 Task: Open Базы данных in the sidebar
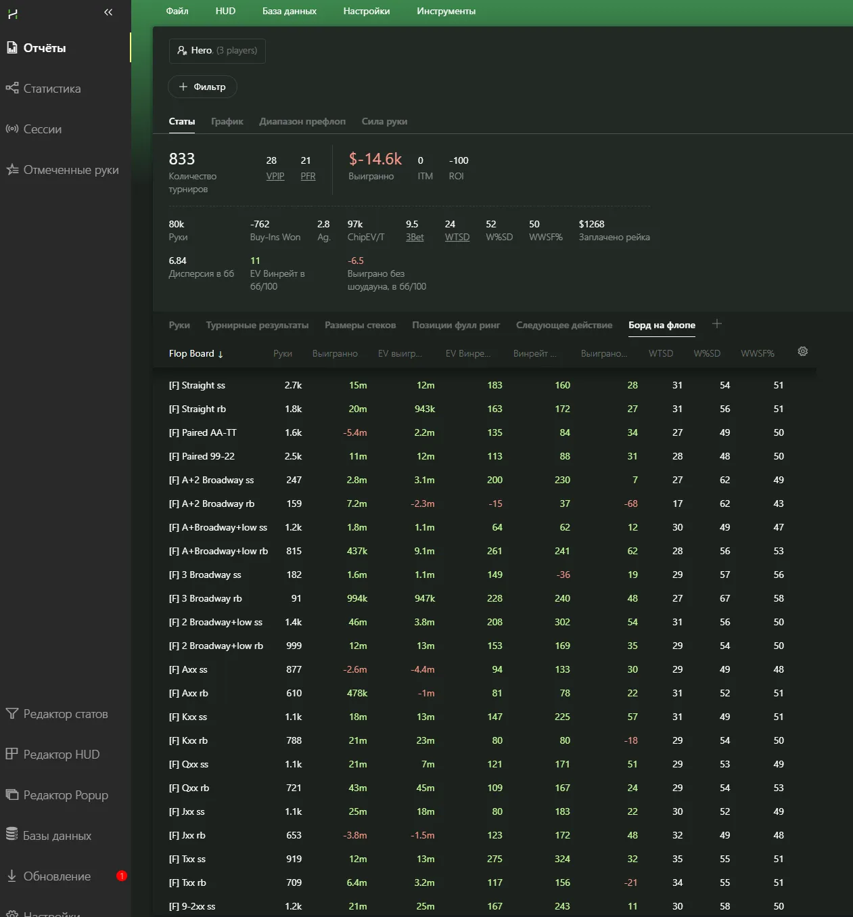(57, 836)
